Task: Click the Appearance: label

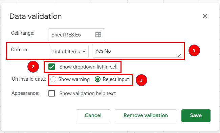Action: tap(25, 93)
